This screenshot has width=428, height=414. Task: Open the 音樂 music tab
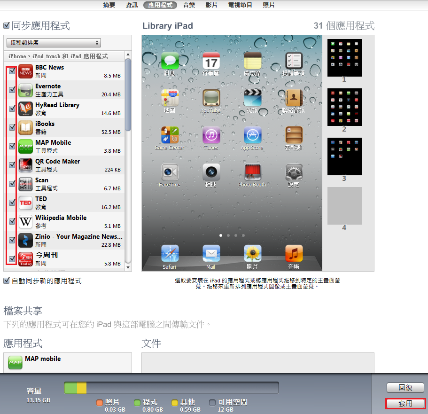[x=189, y=5]
